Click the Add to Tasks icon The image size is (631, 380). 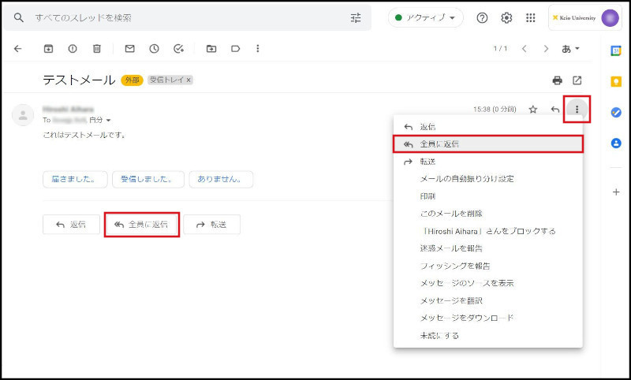[179, 49]
